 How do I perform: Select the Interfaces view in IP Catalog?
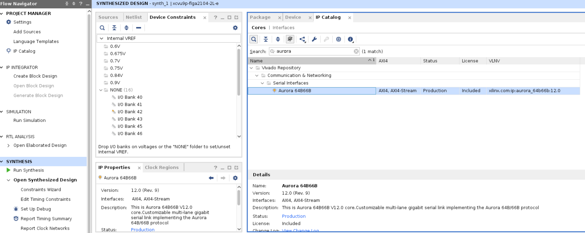283,28
